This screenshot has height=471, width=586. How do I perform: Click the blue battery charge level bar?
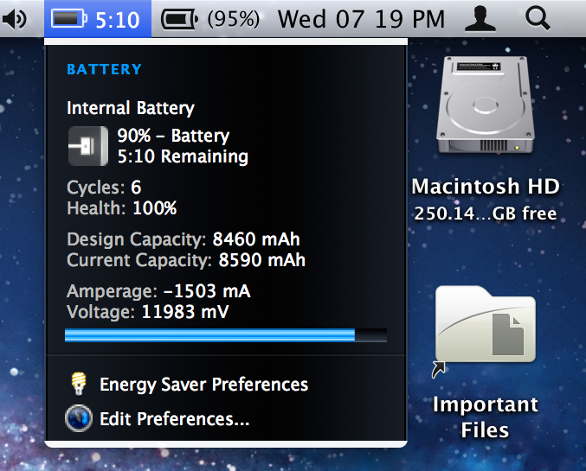pyautogui.click(x=226, y=335)
